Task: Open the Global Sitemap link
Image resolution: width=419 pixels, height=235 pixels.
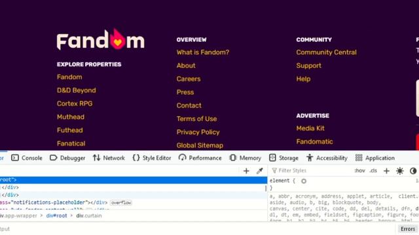Action: [x=200, y=146]
